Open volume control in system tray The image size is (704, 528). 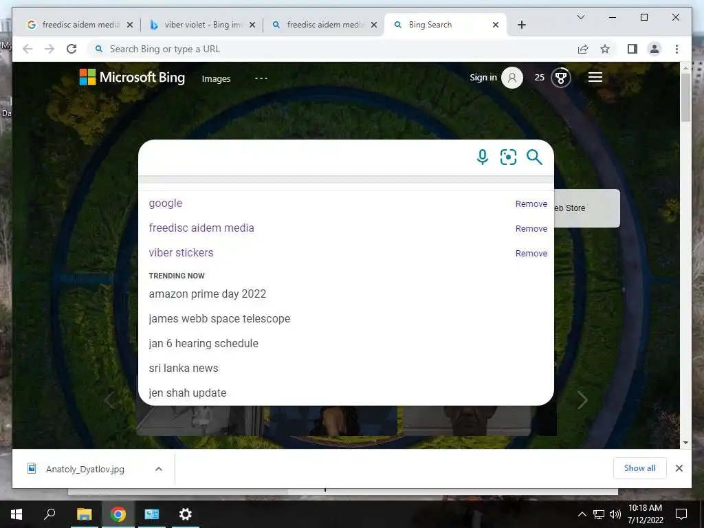615,514
